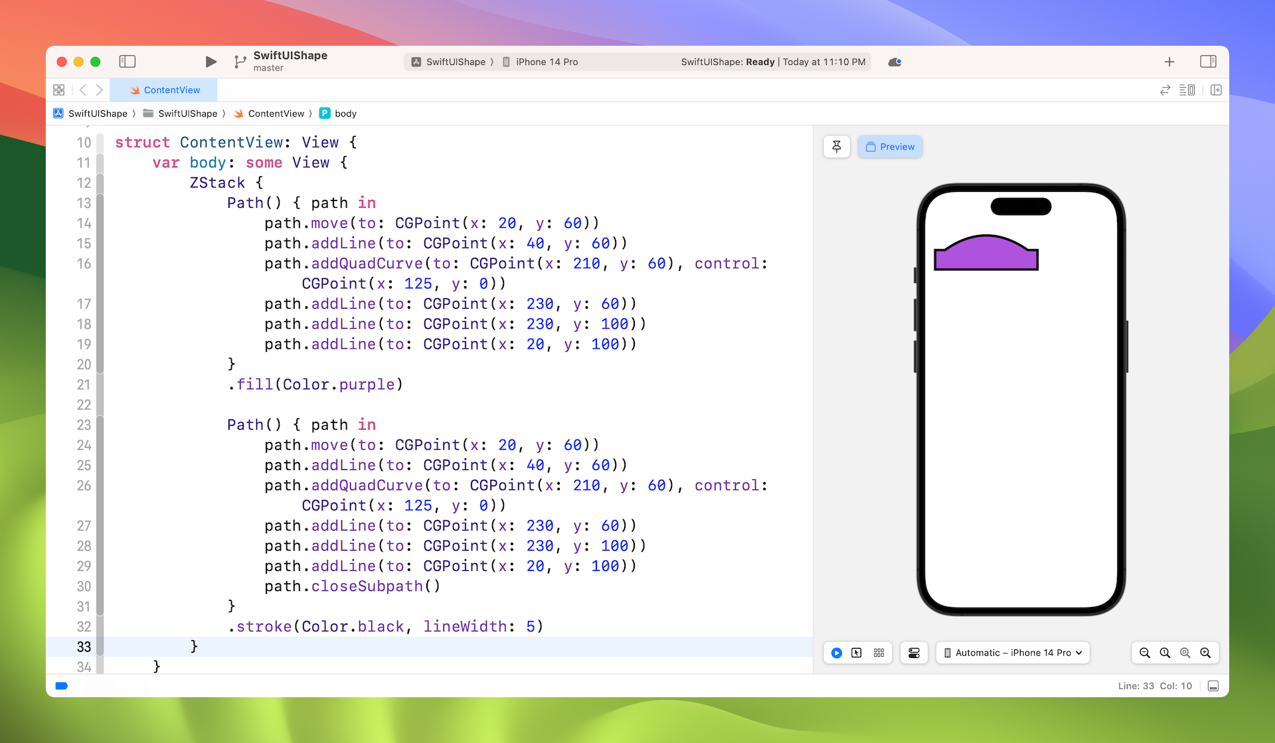This screenshot has width=1275, height=743.
Task: Go forward in editor history
Action: pyautogui.click(x=100, y=90)
